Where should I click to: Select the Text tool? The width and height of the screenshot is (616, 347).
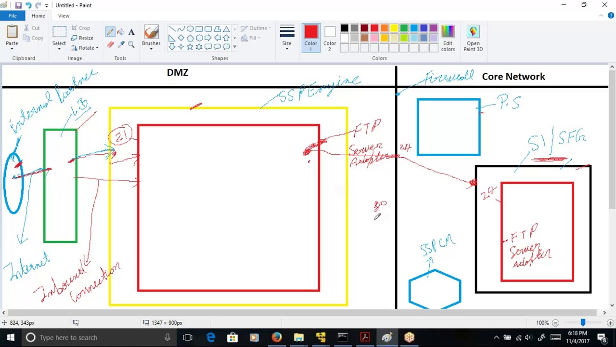131,32
